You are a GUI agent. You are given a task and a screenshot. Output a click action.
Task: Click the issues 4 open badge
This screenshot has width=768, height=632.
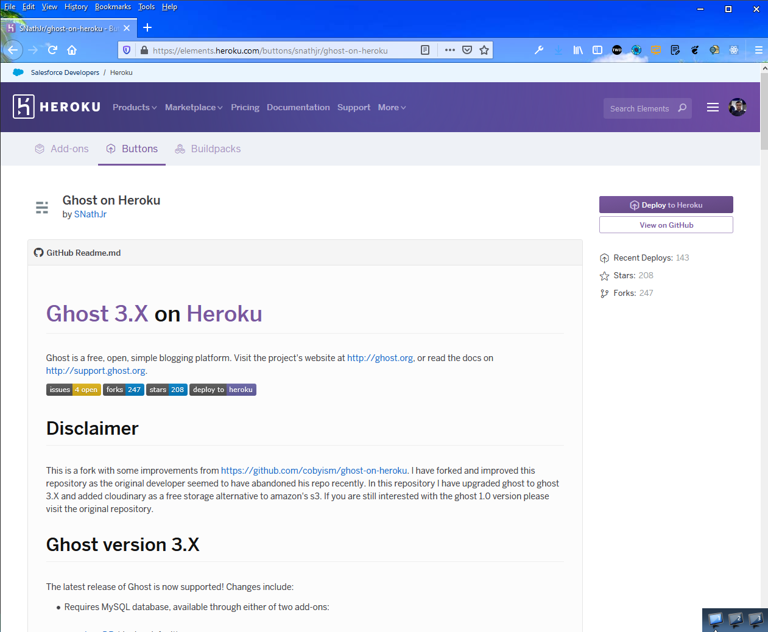click(74, 390)
